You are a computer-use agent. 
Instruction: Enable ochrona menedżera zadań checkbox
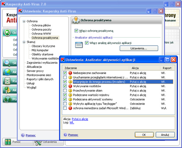[65, 108]
